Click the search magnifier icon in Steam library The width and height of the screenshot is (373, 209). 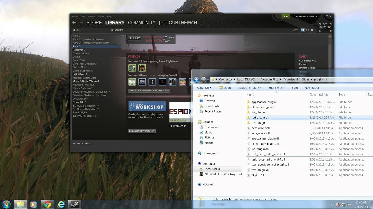[74, 30]
